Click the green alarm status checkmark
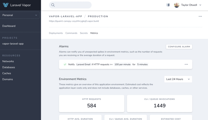This screenshot has width=208, height=120. (x=65, y=64)
